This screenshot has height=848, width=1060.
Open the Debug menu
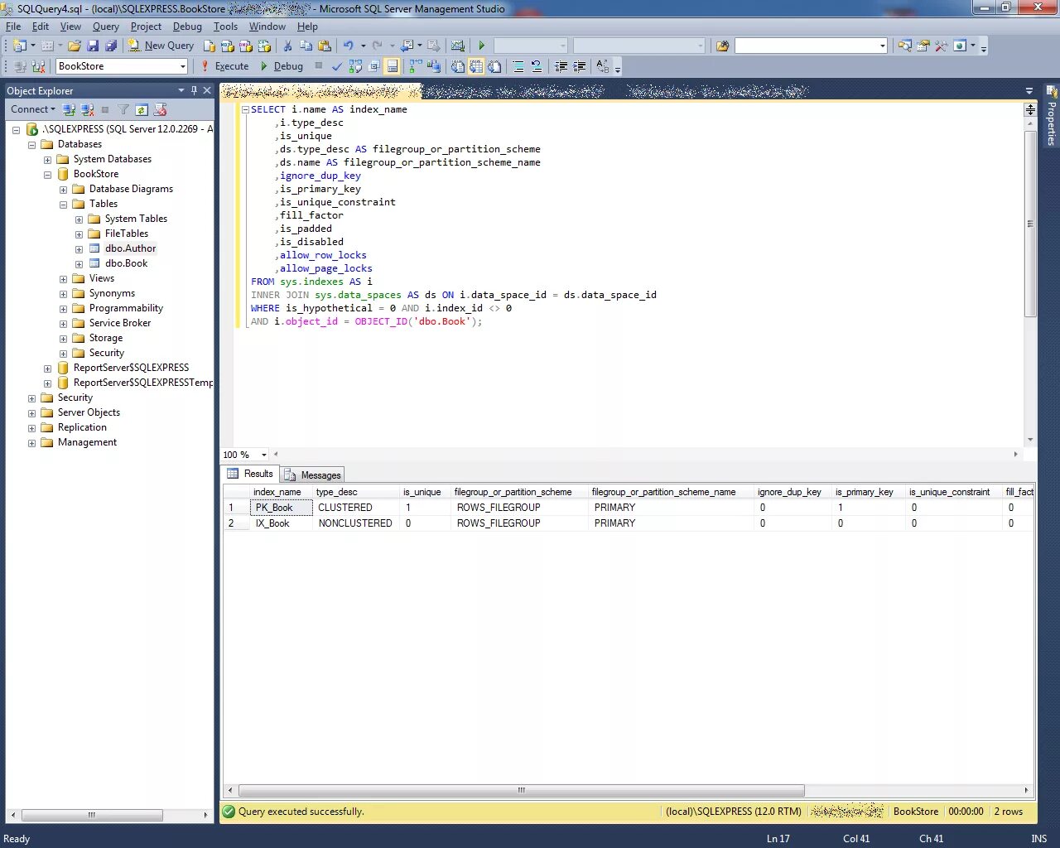[x=187, y=26]
